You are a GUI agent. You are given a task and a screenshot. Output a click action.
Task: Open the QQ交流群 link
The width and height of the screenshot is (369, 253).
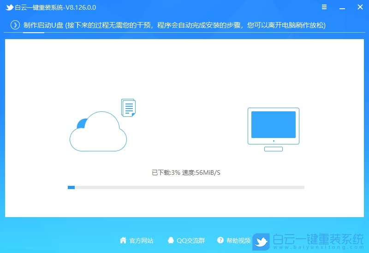click(x=191, y=241)
